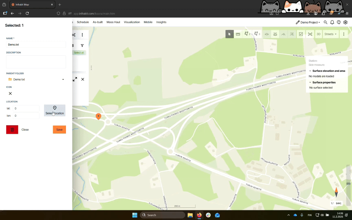Save the file properties
Image resolution: width=352 pixels, height=220 pixels.
pos(59,130)
